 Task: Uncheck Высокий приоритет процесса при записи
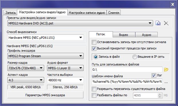[x=94, y=49]
